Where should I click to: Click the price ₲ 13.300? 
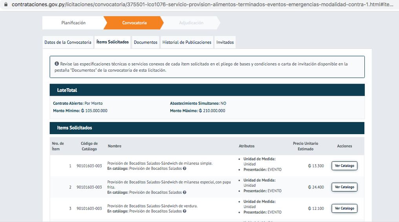(316, 166)
